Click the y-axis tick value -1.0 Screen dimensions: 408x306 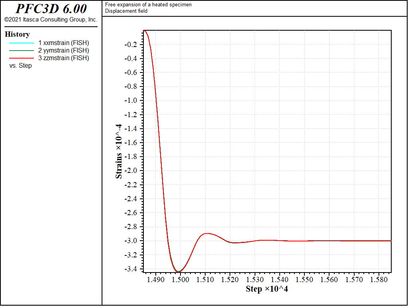click(x=131, y=101)
